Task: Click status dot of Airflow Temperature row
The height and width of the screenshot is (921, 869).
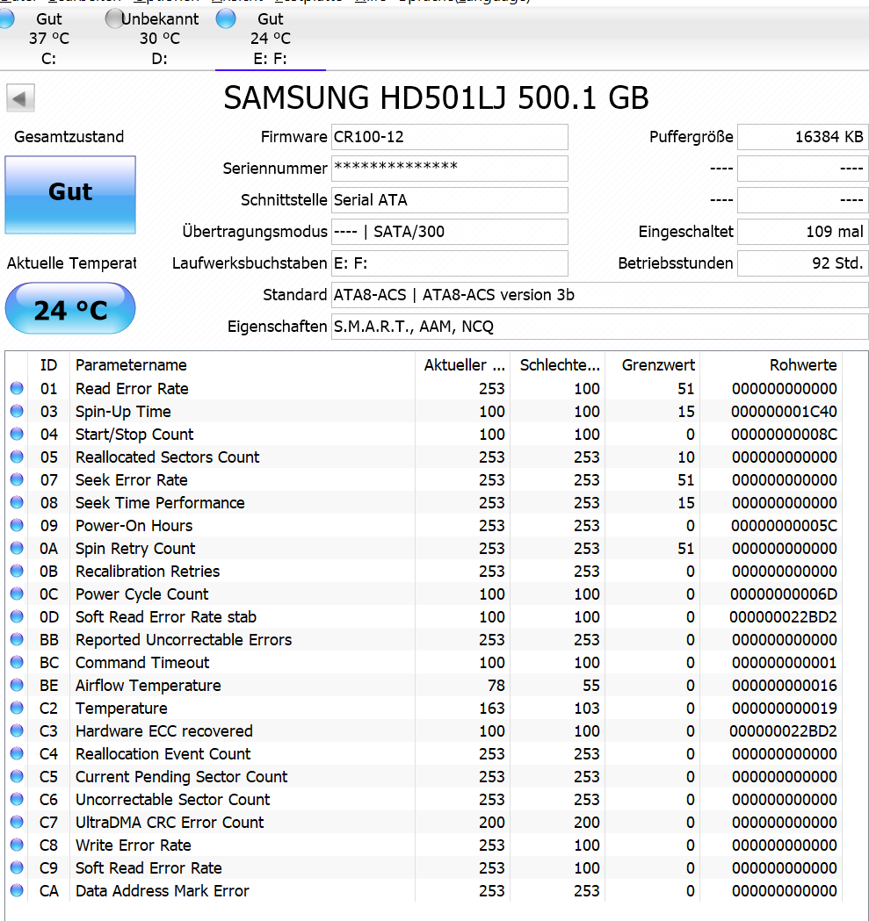Action: coord(17,685)
